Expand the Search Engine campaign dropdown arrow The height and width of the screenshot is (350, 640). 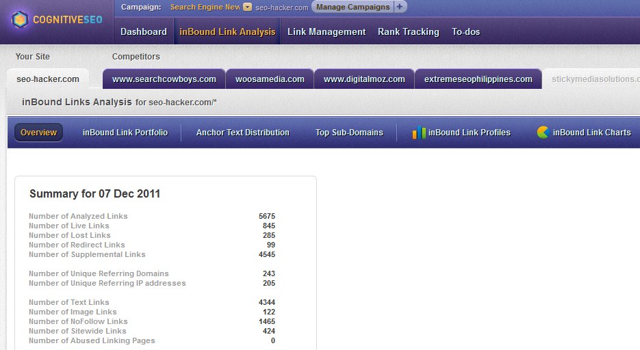247,8
